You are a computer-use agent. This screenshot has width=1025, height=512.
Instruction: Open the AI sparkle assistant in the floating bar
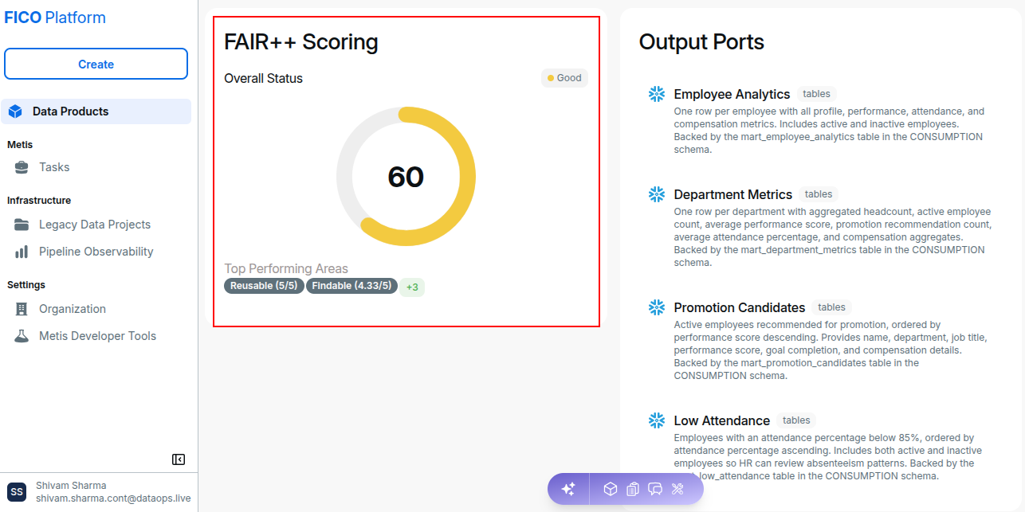[x=568, y=489]
